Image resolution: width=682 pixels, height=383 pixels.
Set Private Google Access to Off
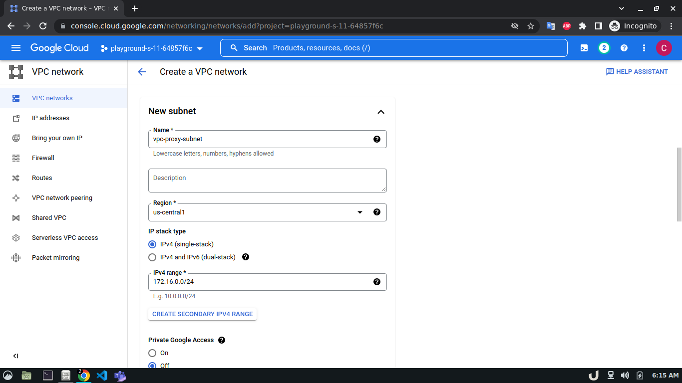(x=152, y=366)
